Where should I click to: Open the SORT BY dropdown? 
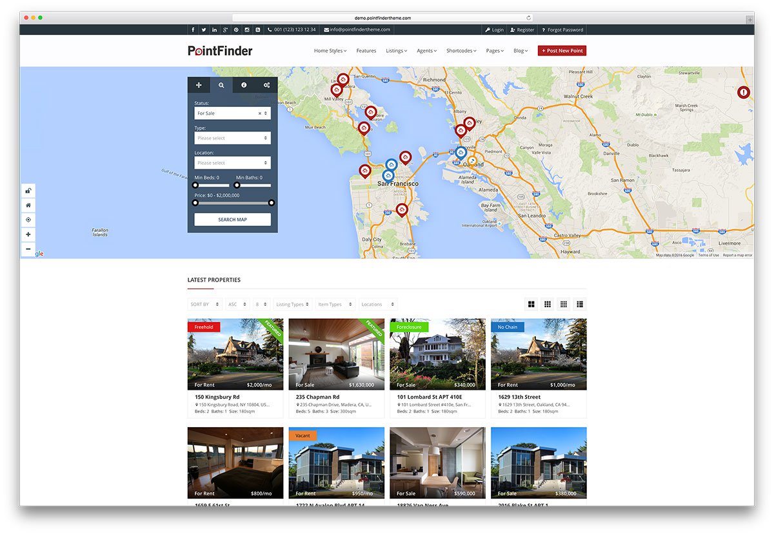(x=205, y=304)
